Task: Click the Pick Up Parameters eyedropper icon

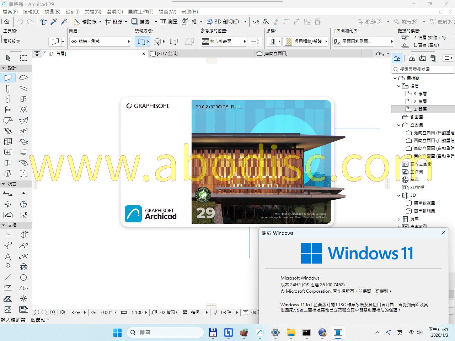Action: 54,22
